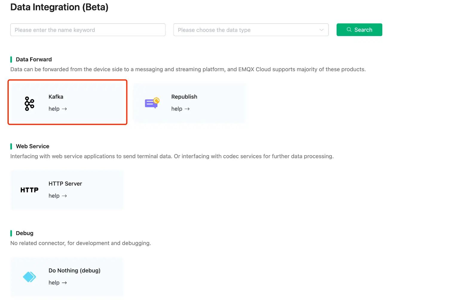Focus the name keyword input field
The width and height of the screenshot is (454, 300).
point(88,30)
